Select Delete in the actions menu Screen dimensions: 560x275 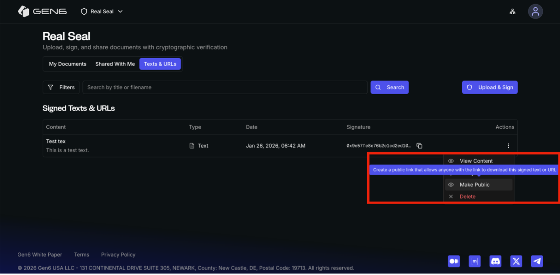pyautogui.click(x=467, y=197)
